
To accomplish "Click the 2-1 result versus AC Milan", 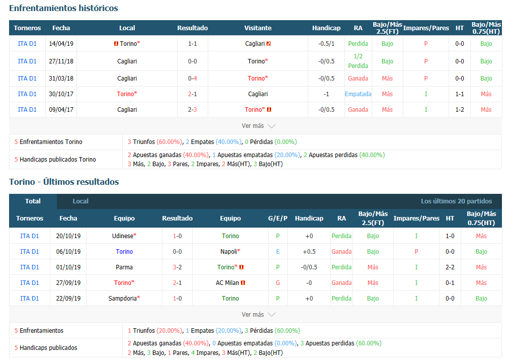I will point(178,283).
